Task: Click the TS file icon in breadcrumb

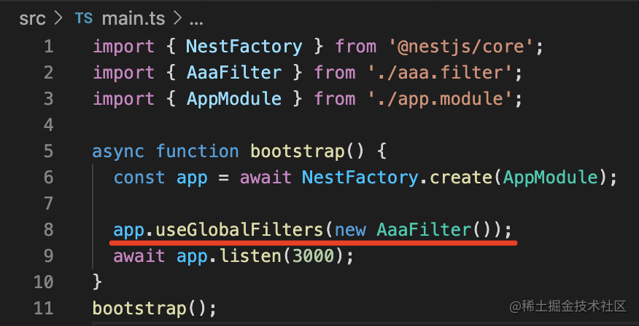Action: tap(84, 19)
